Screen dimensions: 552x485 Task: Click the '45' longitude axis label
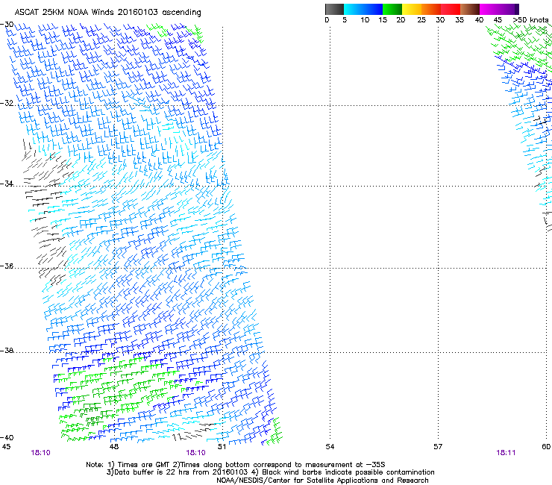point(6,447)
